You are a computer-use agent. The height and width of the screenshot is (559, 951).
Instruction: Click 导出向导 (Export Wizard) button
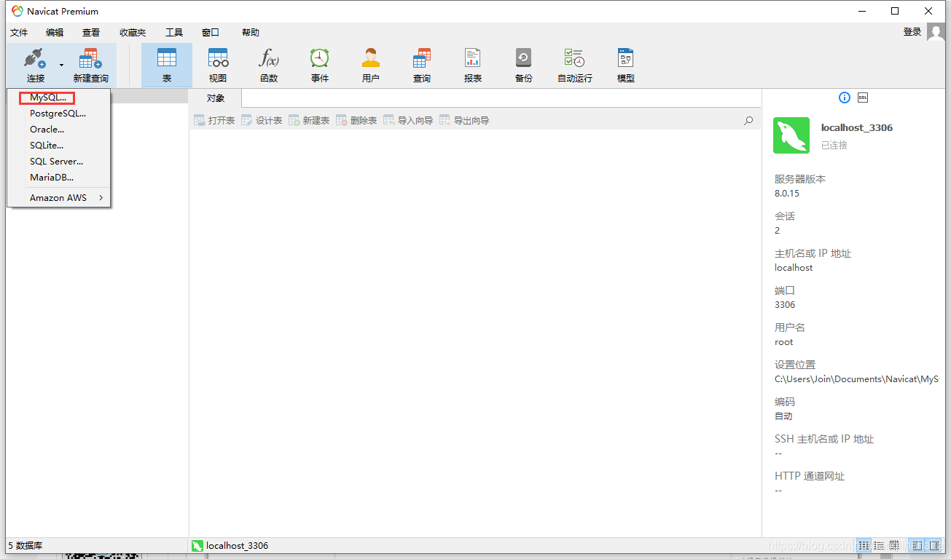click(x=464, y=121)
